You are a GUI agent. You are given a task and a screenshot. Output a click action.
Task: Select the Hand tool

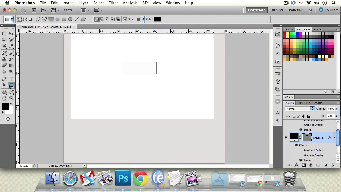pos(4,98)
